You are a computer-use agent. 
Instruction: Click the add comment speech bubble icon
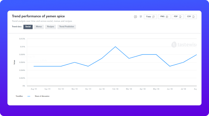click(x=135, y=17)
